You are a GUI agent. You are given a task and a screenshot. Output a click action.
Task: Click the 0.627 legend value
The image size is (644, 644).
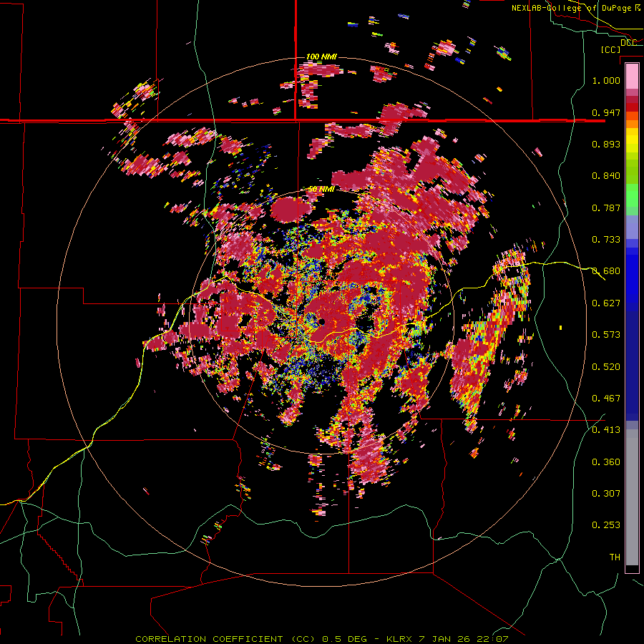[606, 303]
